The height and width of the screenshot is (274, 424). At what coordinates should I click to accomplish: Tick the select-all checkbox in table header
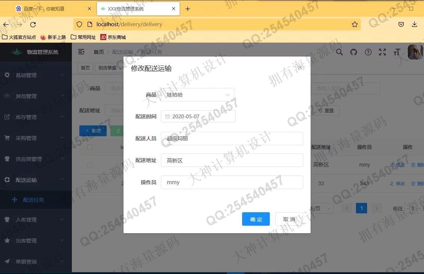click(x=90, y=147)
